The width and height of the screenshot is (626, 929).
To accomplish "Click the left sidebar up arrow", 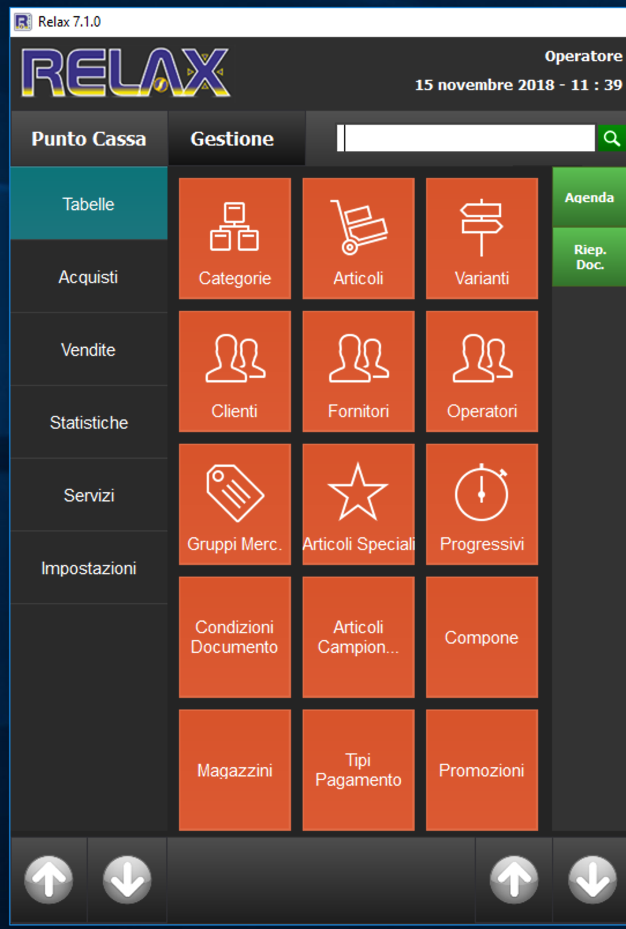I will [x=49, y=880].
